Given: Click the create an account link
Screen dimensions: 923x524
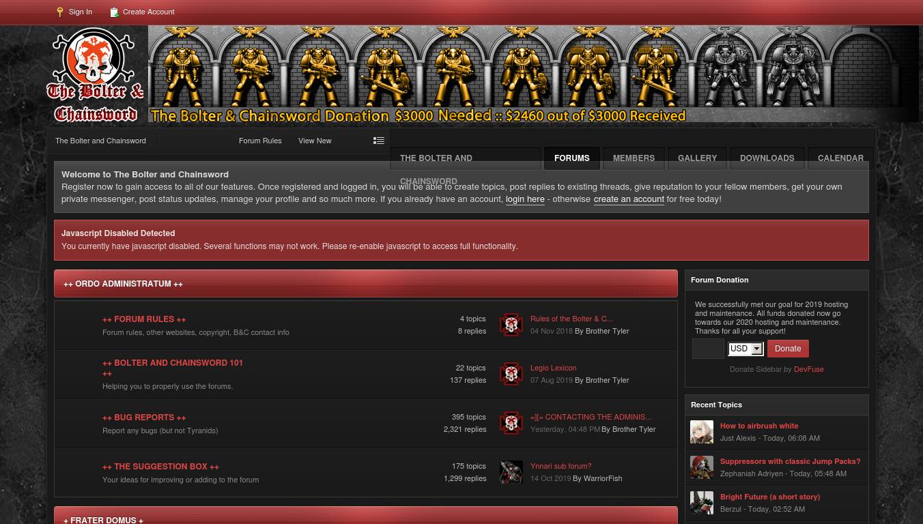Looking at the screenshot, I should click(629, 199).
